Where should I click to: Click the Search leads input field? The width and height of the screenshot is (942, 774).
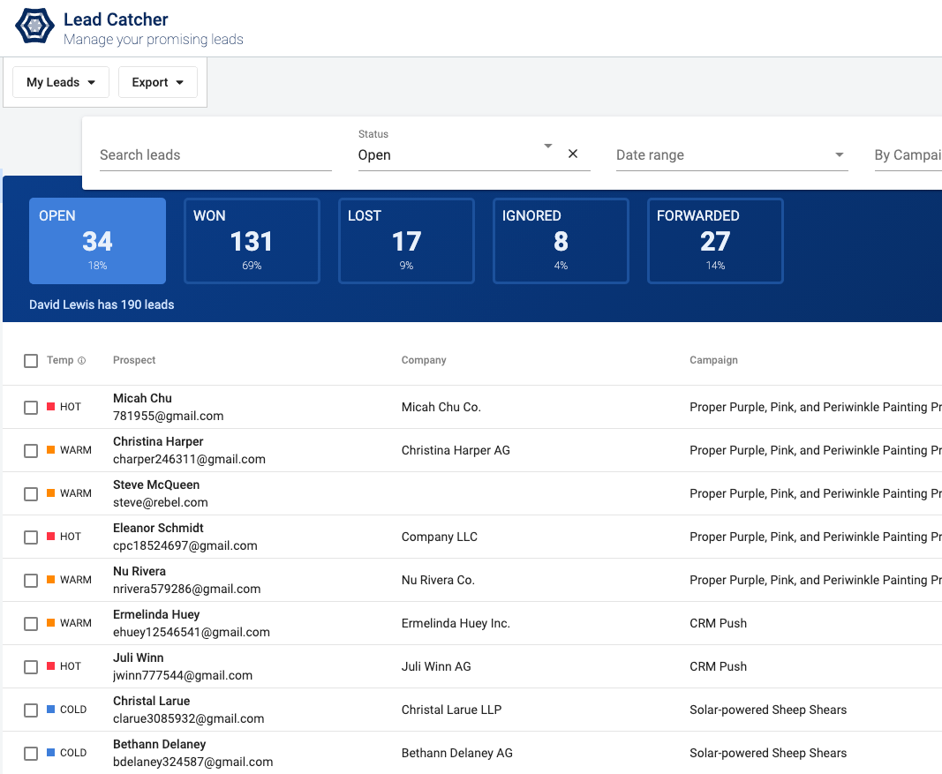215,155
